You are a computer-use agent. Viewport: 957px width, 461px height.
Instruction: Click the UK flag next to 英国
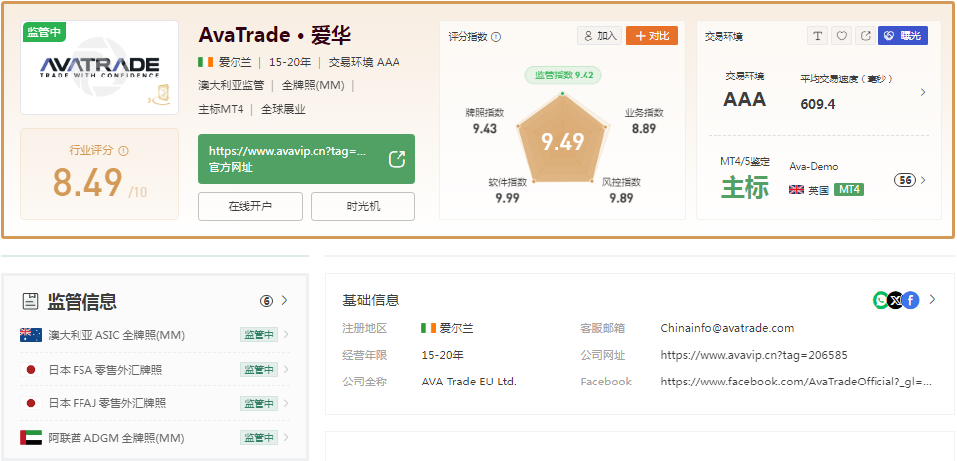point(796,190)
